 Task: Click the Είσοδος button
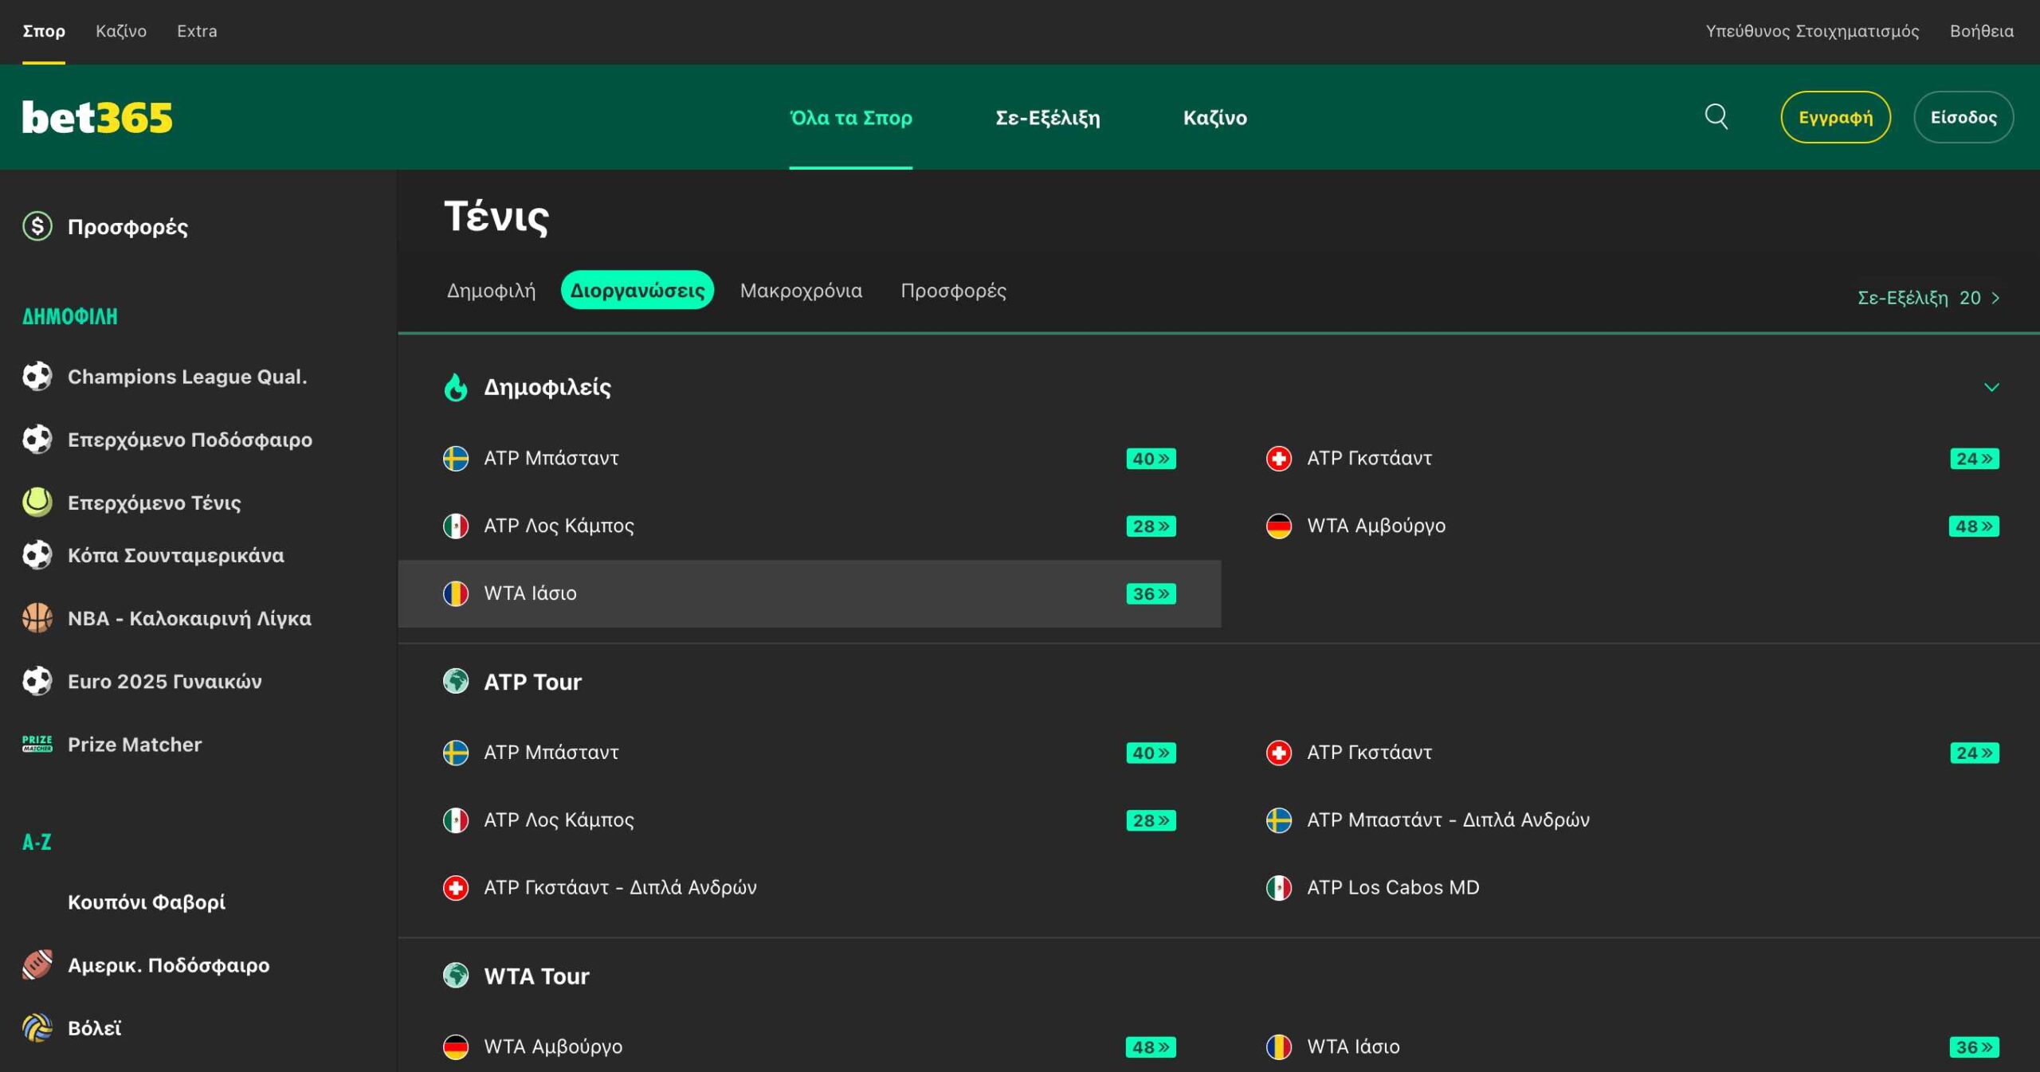[1963, 117]
